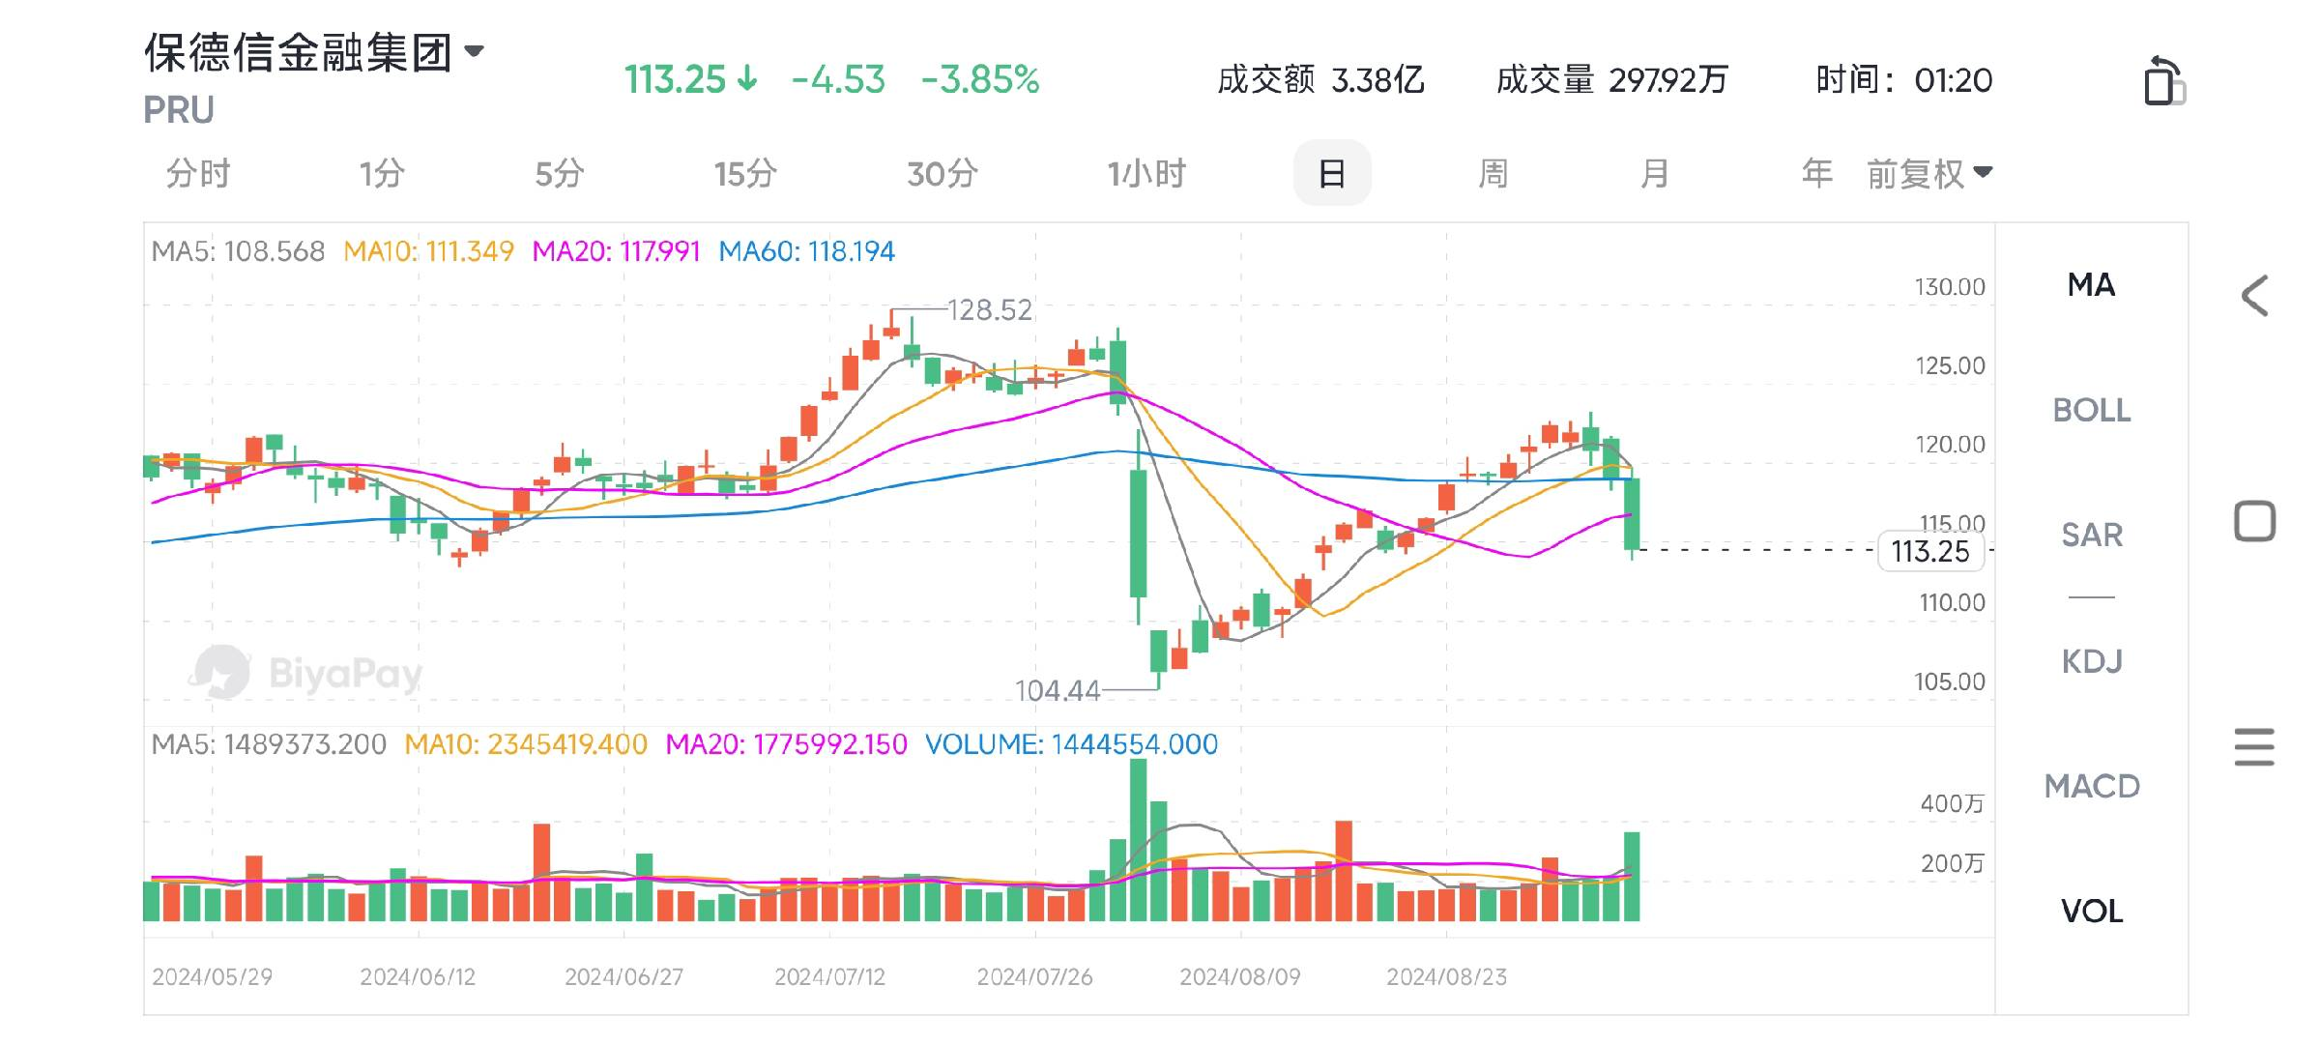Click the 保德信金融集团 stock title
The height and width of the screenshot is (1044, 2320).
point(299,52)
